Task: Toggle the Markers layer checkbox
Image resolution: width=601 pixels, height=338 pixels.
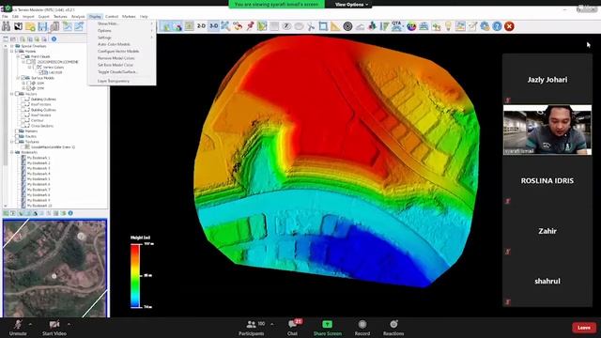Action: [x=17, y=131]
